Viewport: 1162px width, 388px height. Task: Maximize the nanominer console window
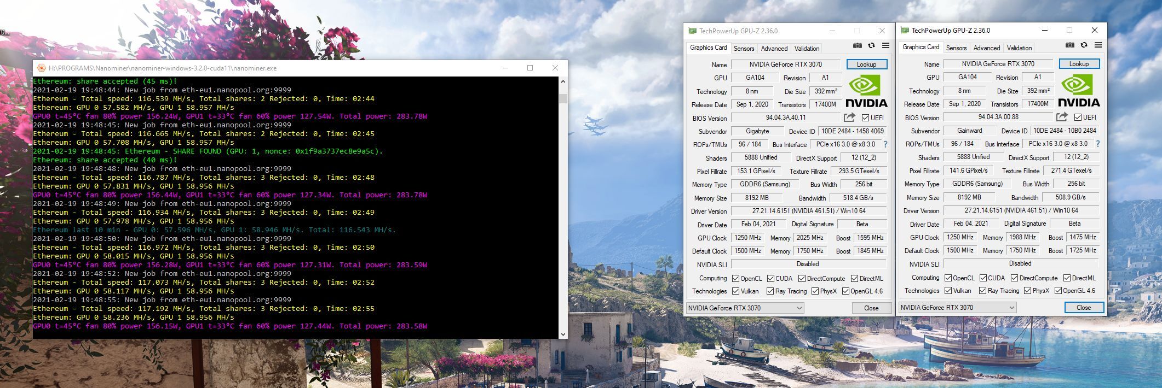click(530, 68)
